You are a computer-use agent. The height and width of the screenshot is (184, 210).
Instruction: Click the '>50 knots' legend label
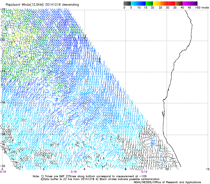pyautogui.click(x=202, y=7)
